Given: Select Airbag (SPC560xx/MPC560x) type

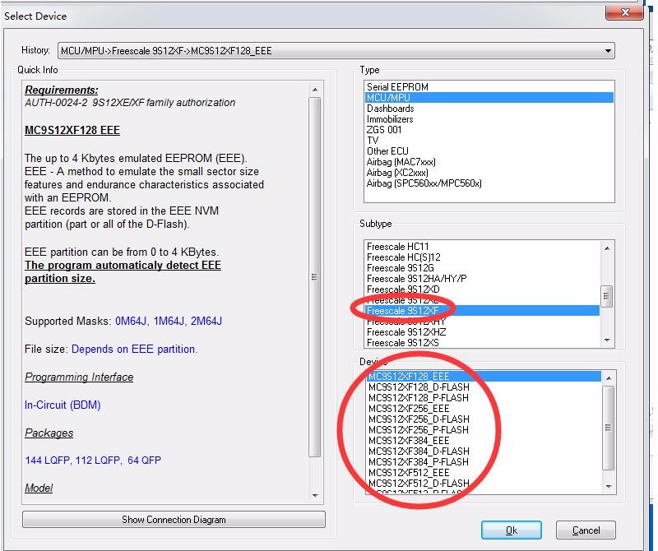Looking at the screenshot, I should pyautogui.click(x=489, y=183).
